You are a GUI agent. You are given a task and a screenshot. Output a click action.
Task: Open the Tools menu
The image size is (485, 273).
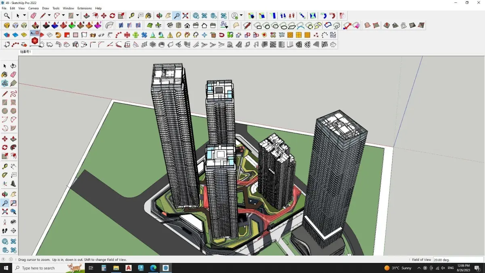56,8
